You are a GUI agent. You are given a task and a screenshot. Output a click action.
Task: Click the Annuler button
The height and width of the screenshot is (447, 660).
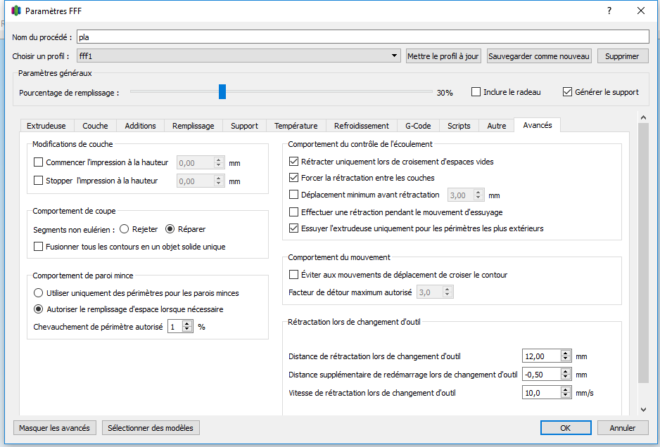(623, 427)
